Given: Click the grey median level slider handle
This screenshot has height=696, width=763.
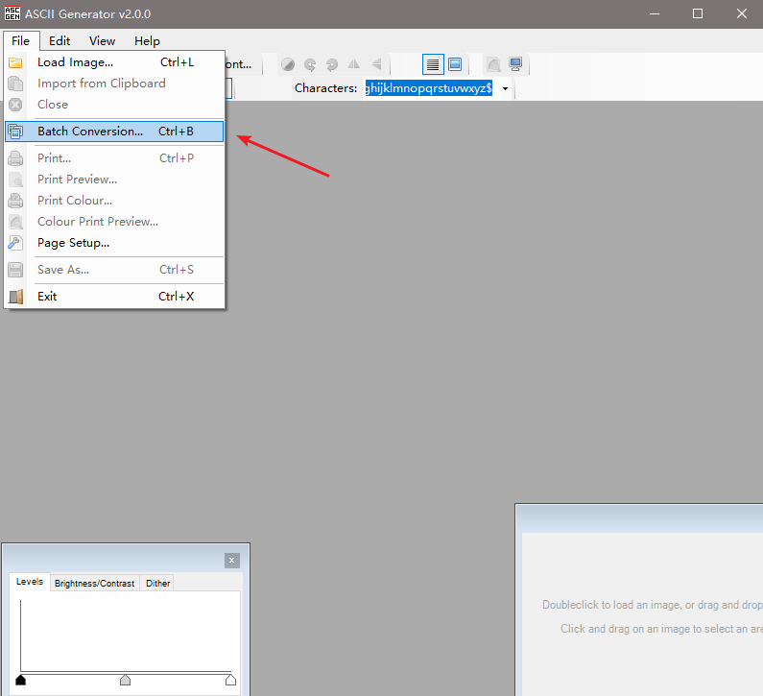Looking at the screenshot, I should coord(125,680).
